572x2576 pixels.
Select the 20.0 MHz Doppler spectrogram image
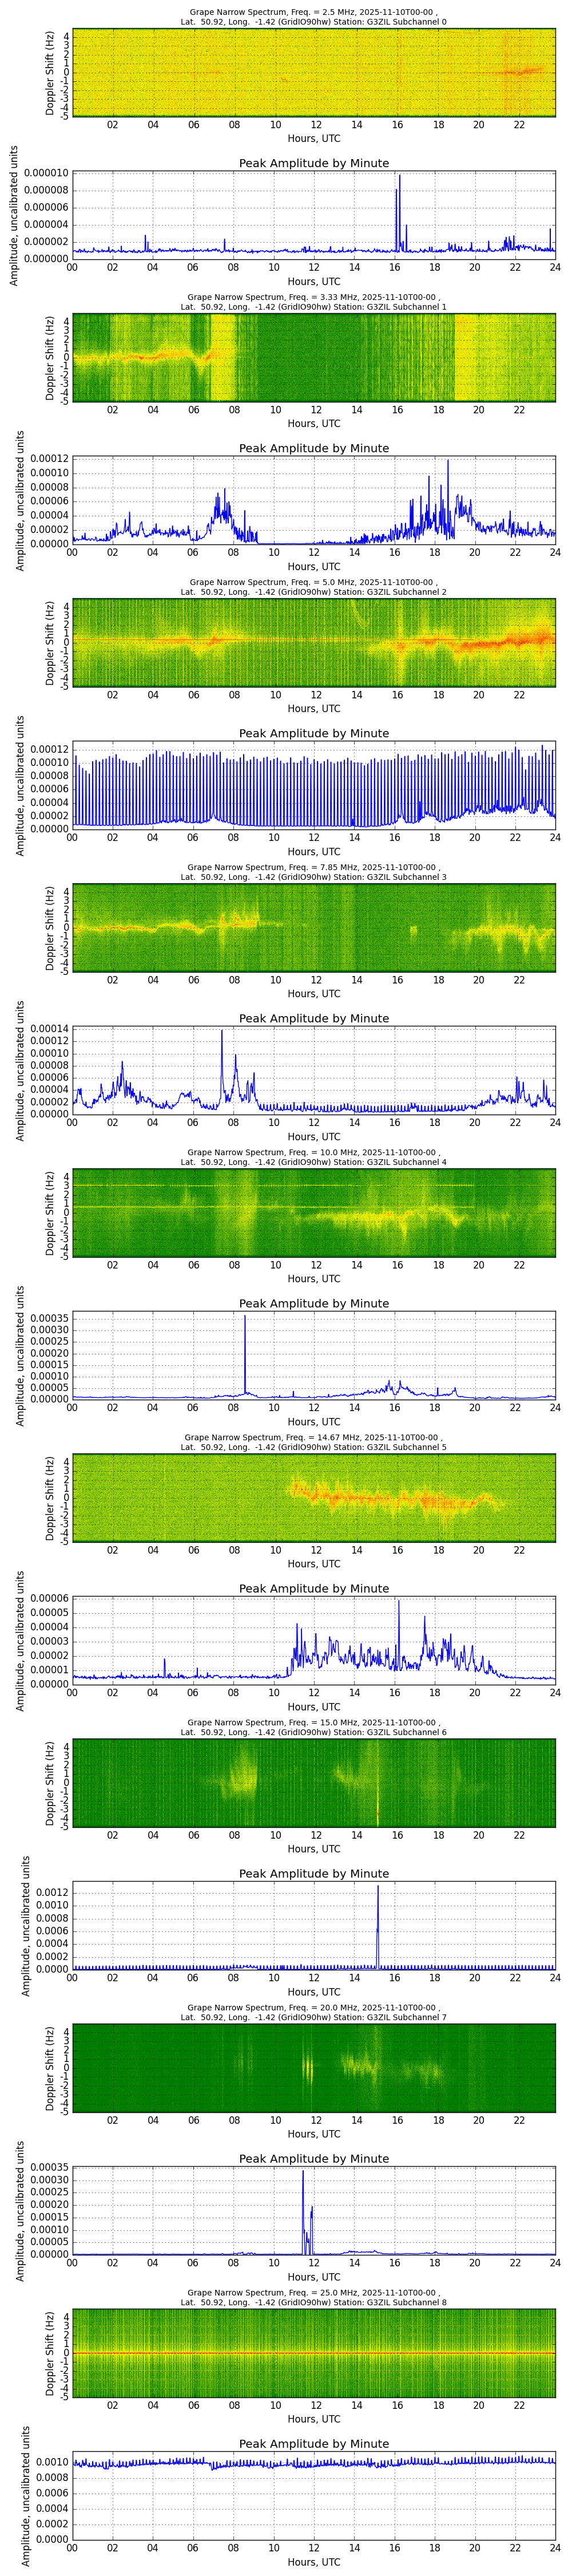[x=313, y=2068]
